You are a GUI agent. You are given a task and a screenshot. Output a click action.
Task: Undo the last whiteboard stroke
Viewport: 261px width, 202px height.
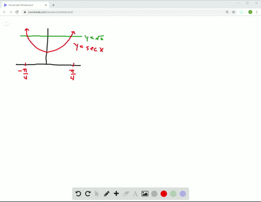point(78,194)
